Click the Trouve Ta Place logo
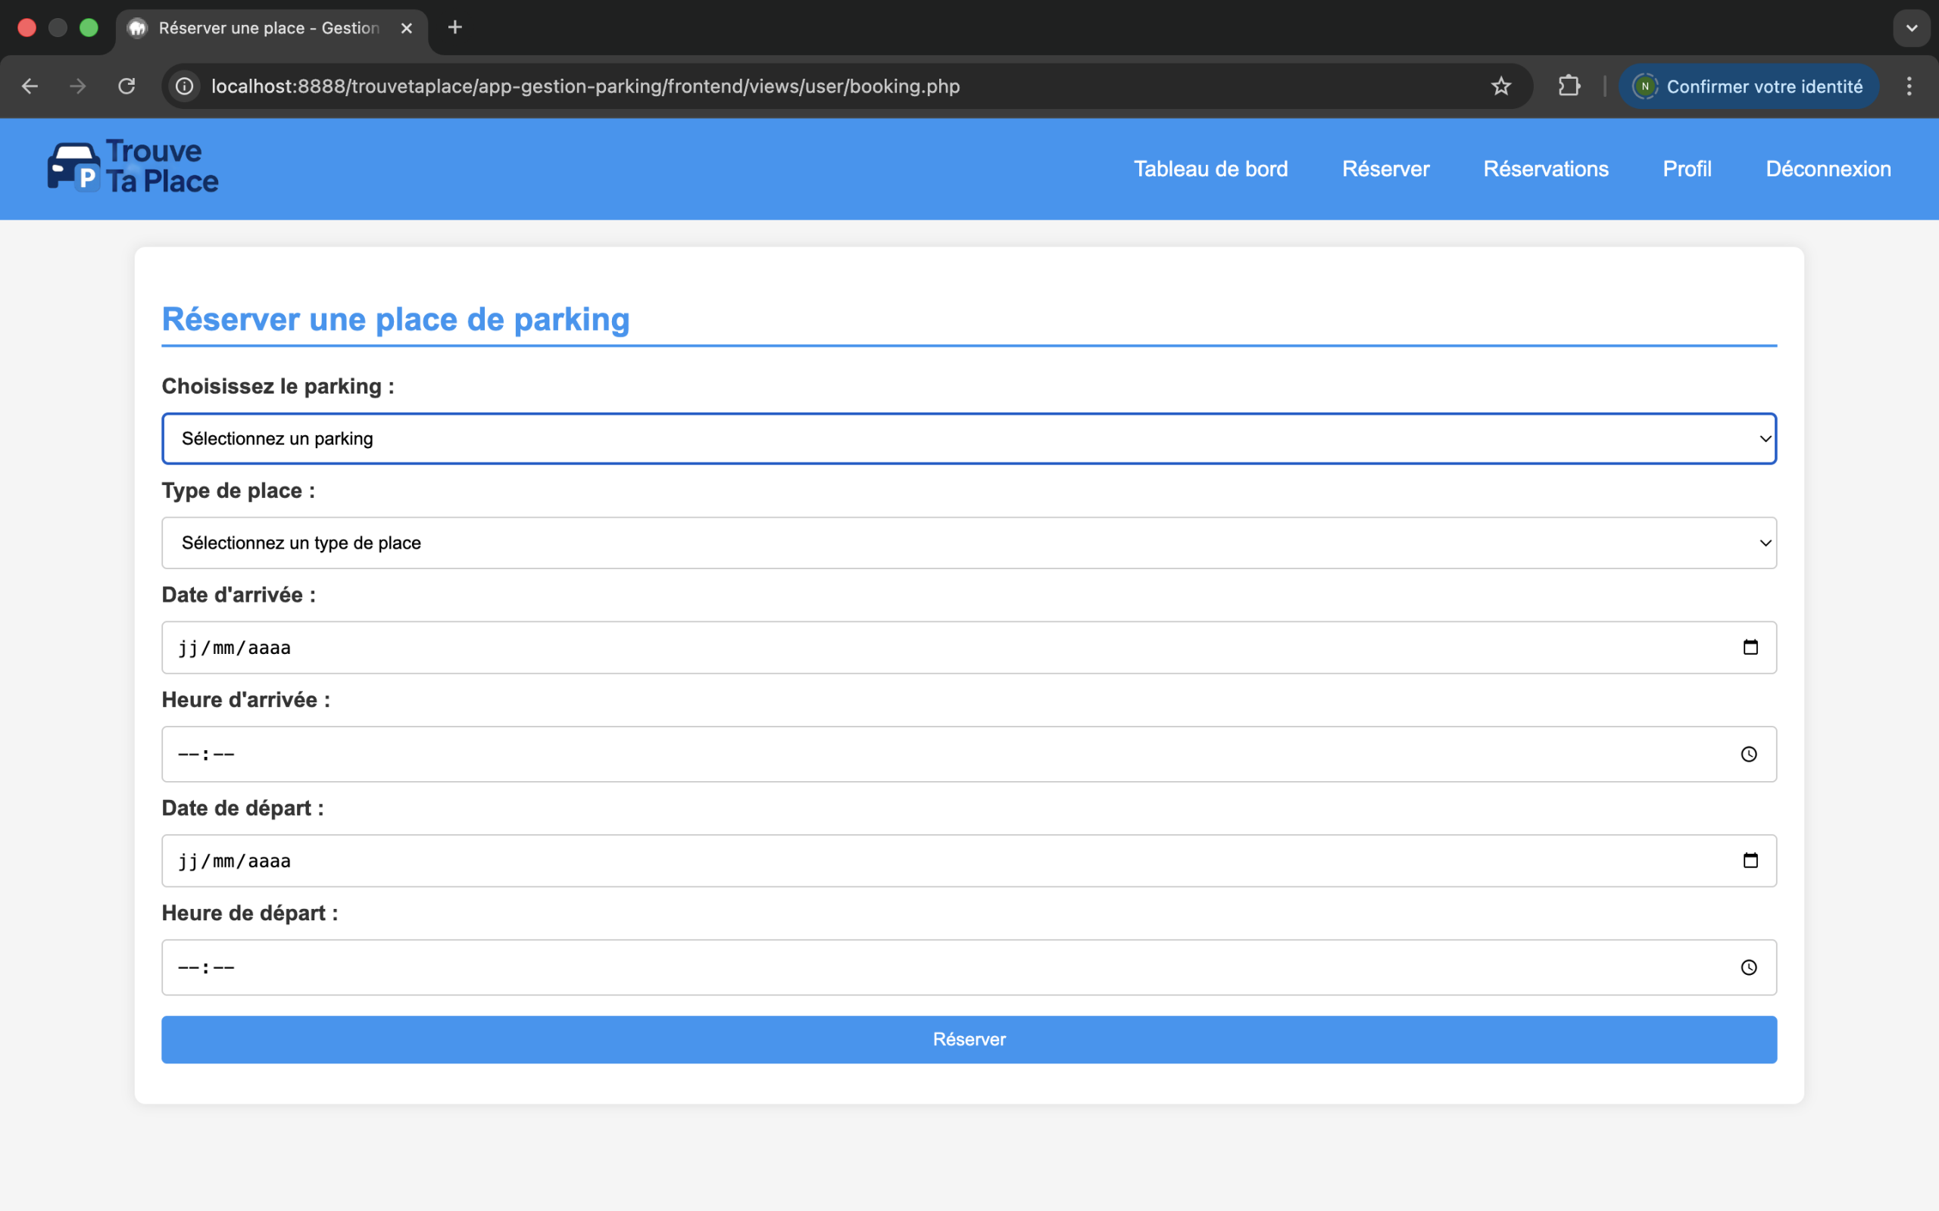1939x1211 pixels. 133,168
